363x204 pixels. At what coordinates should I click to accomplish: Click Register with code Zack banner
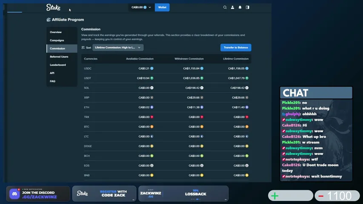tap(104, 194)
